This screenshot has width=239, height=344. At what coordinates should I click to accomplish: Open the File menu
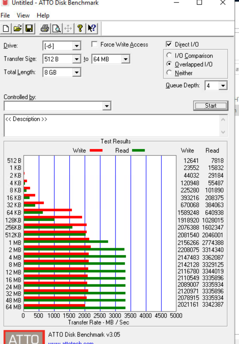coord(5,15)
